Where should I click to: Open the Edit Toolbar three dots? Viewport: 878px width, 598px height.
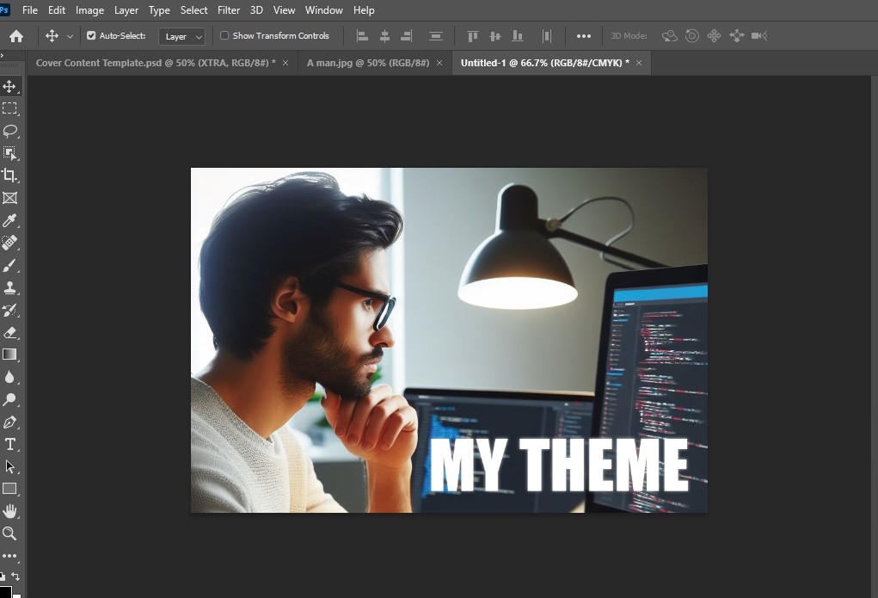9,556
